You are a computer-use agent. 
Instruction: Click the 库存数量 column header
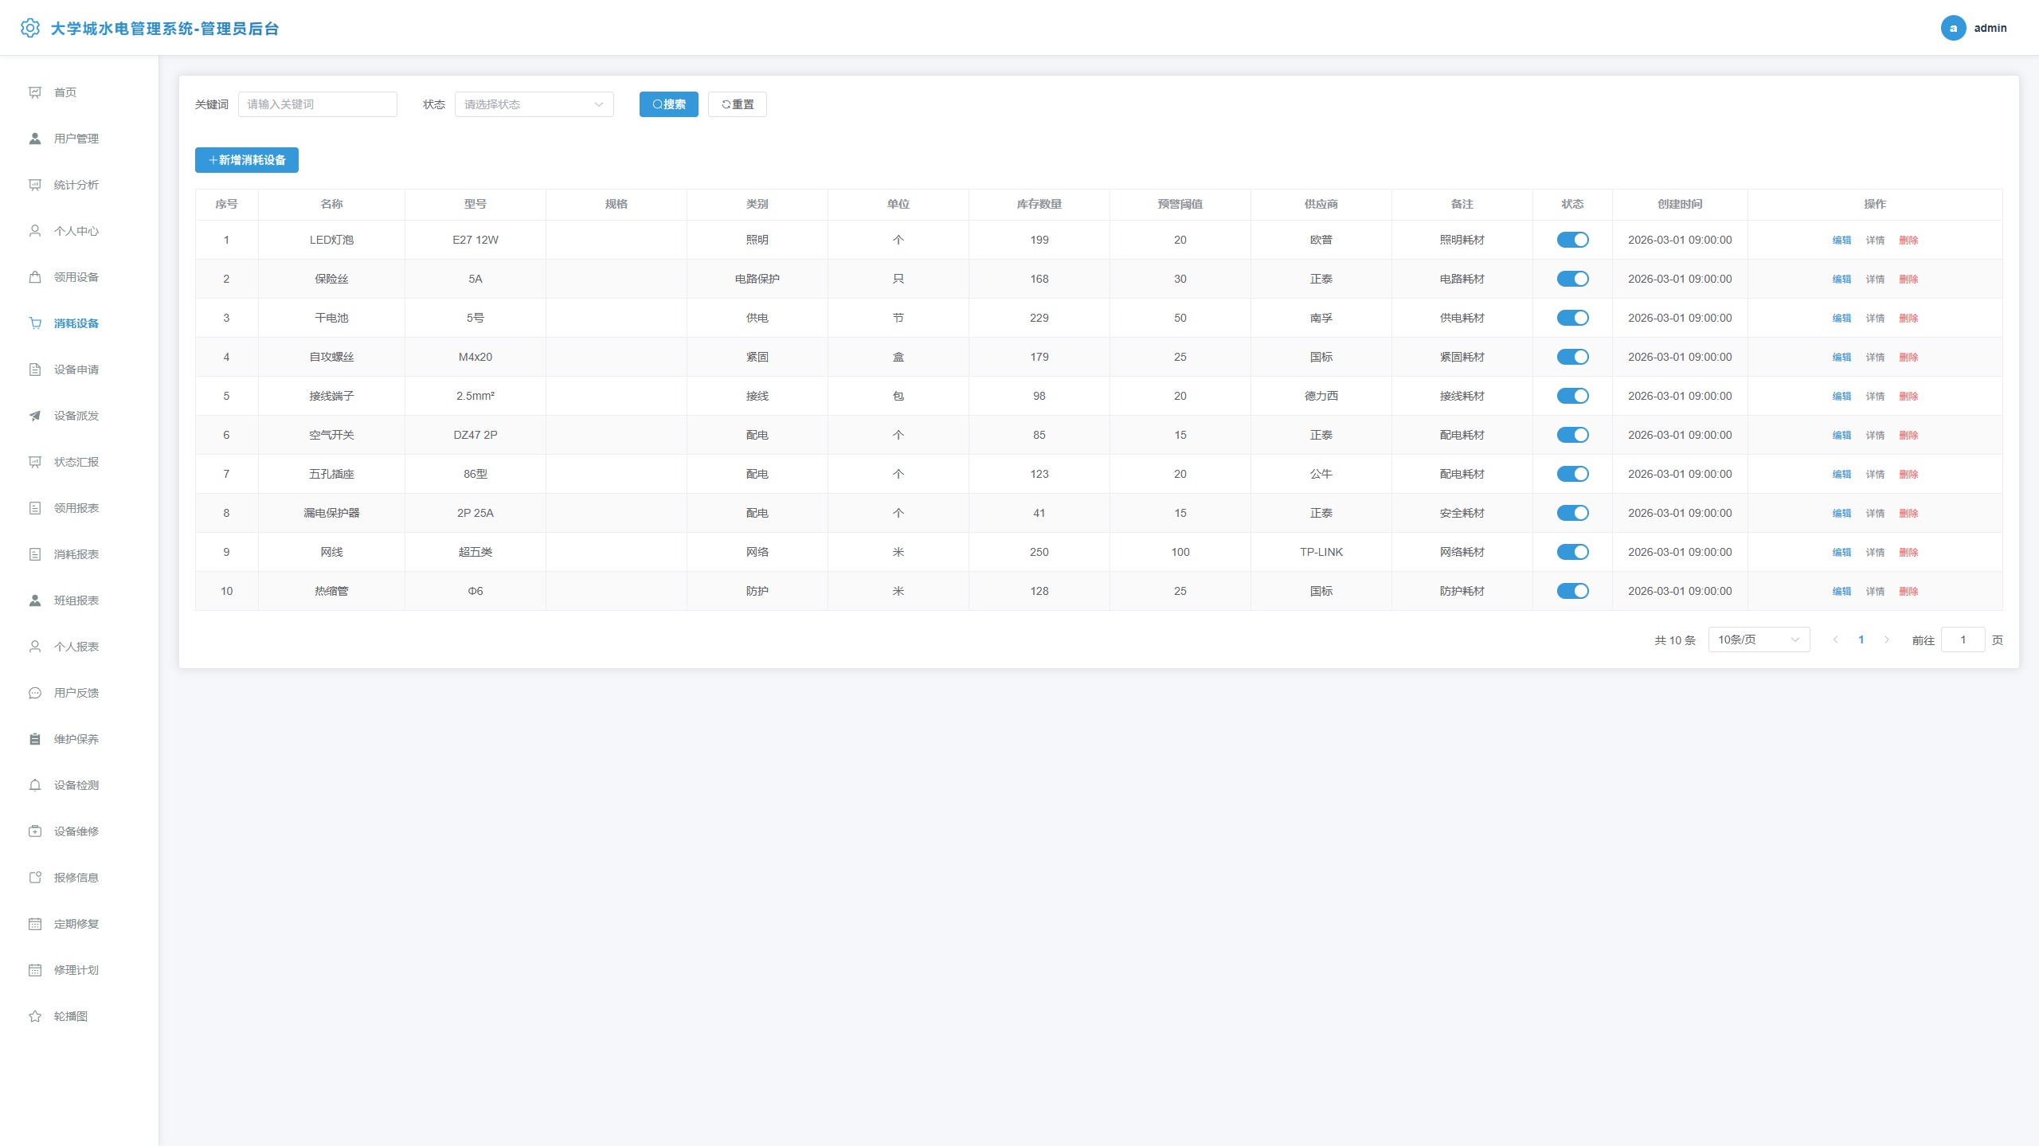(x=1039, y=204)
